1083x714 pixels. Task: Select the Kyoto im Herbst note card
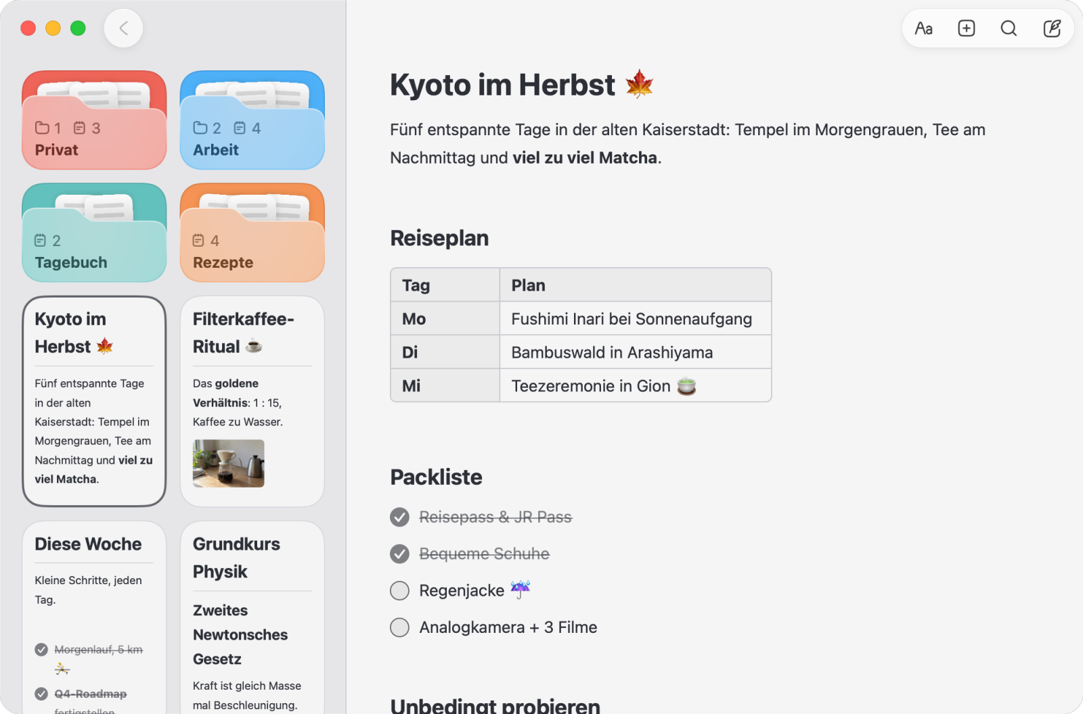click(94, 401)
